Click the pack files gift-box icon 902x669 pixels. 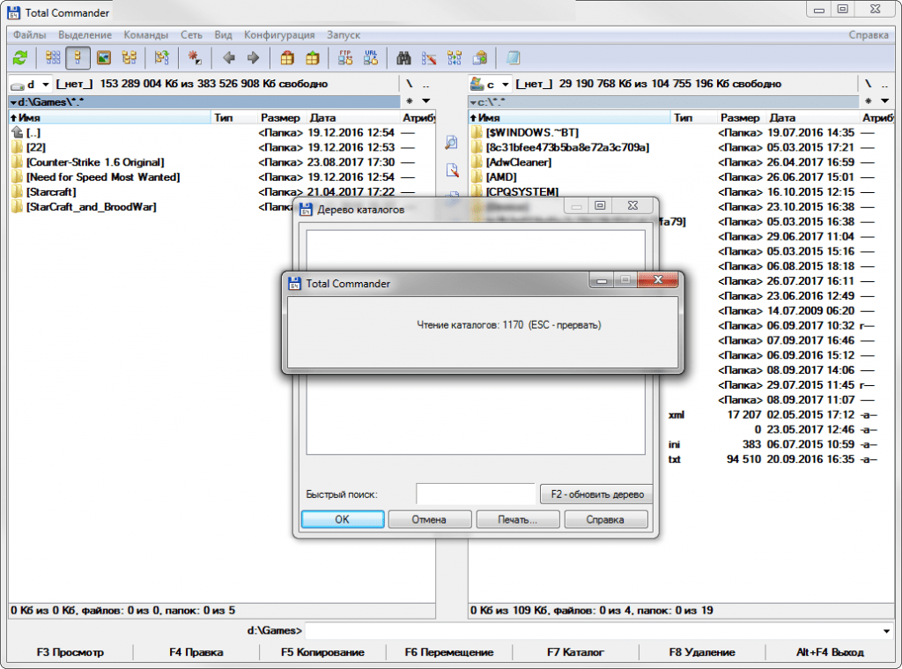click(287, 57)
